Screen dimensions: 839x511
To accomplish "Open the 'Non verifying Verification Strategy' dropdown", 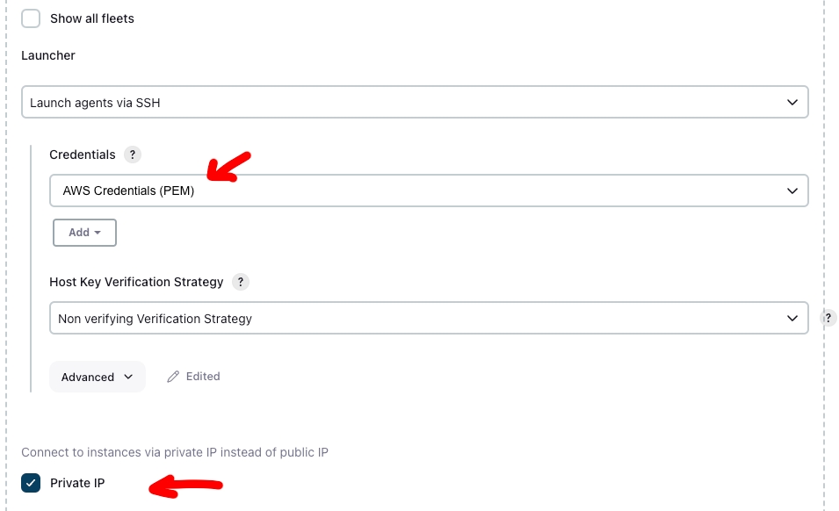I will pos(428,318).
